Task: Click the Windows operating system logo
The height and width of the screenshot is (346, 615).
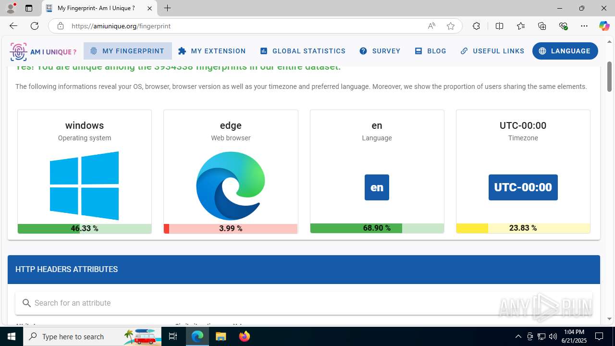Action: coord(85,185)
